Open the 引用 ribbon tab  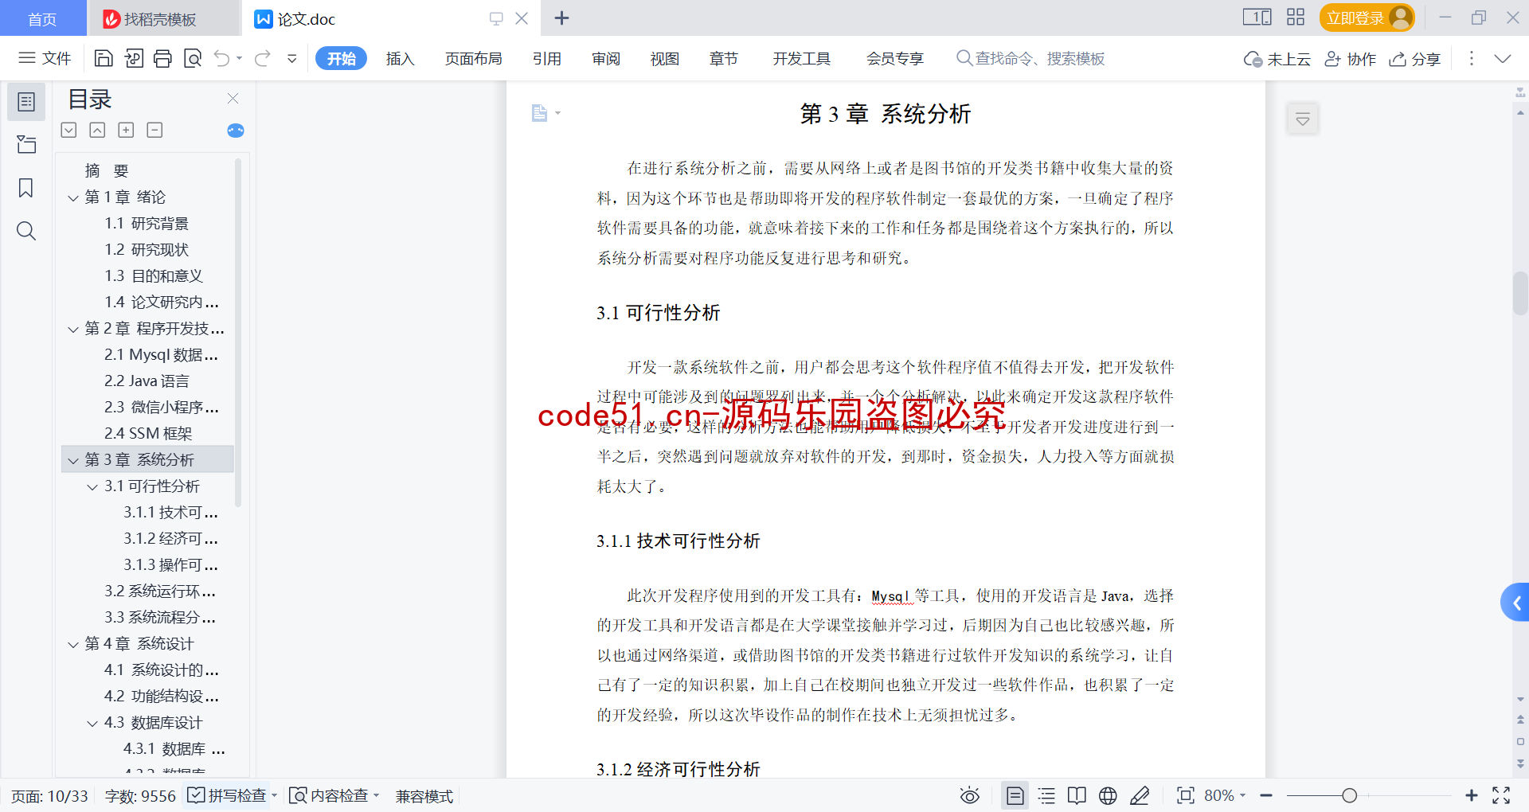(x=547, y=58)
